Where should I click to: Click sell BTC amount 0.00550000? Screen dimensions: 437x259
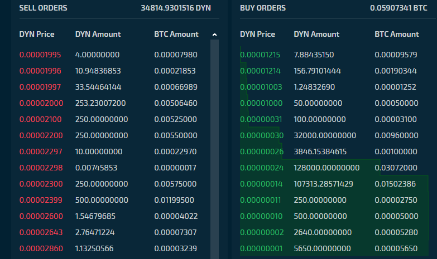tap(176, 135)
